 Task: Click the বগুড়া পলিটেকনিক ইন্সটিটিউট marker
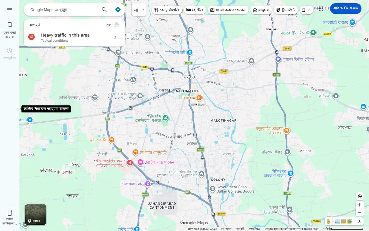click(202, 174)
